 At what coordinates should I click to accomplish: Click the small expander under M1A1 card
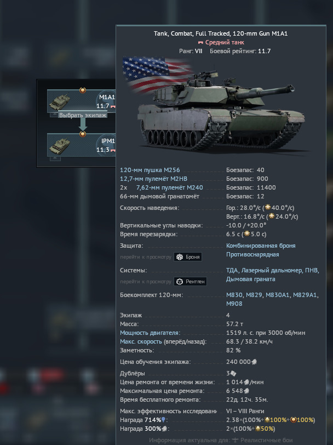55,115
